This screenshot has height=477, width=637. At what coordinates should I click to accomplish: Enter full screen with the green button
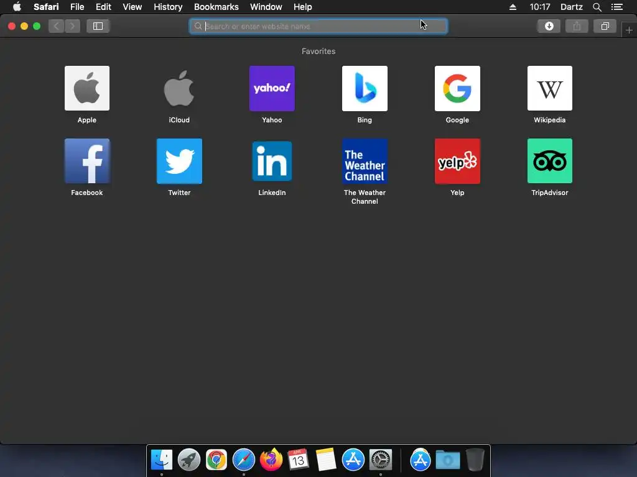pyautogui.click(x=37, y=26)
